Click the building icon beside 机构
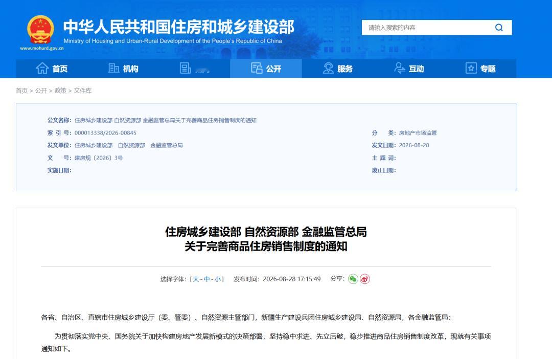 113,68
